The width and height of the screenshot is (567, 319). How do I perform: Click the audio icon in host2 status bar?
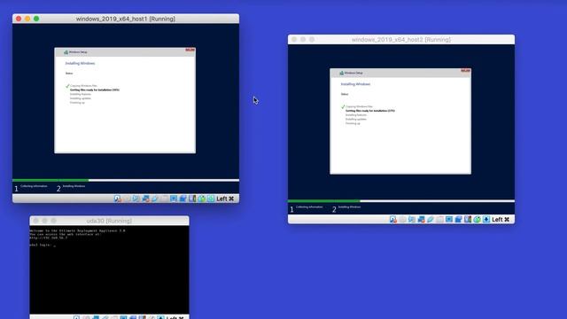(x=411, y=220)
